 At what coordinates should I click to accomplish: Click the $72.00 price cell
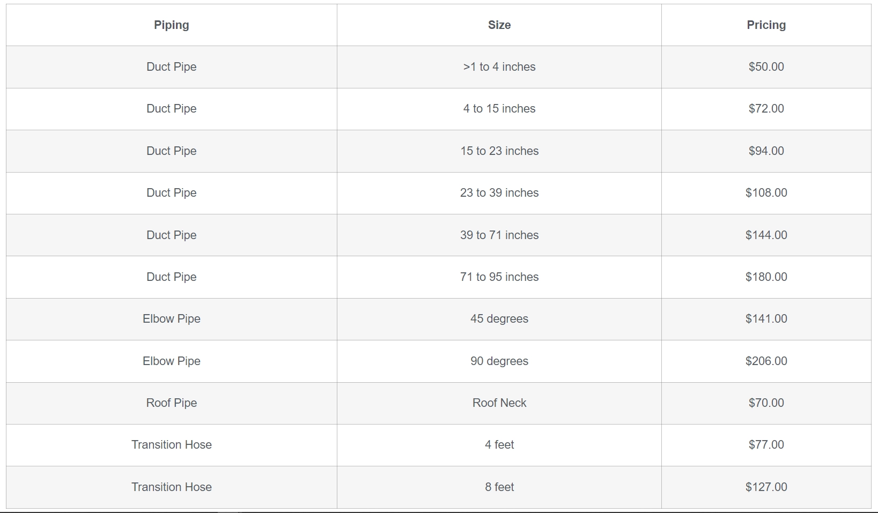[x=766, y=109]
